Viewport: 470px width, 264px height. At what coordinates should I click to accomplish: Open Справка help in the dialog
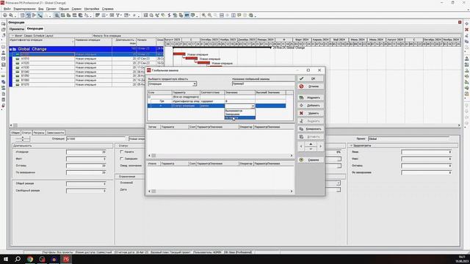tap(311, 160)
